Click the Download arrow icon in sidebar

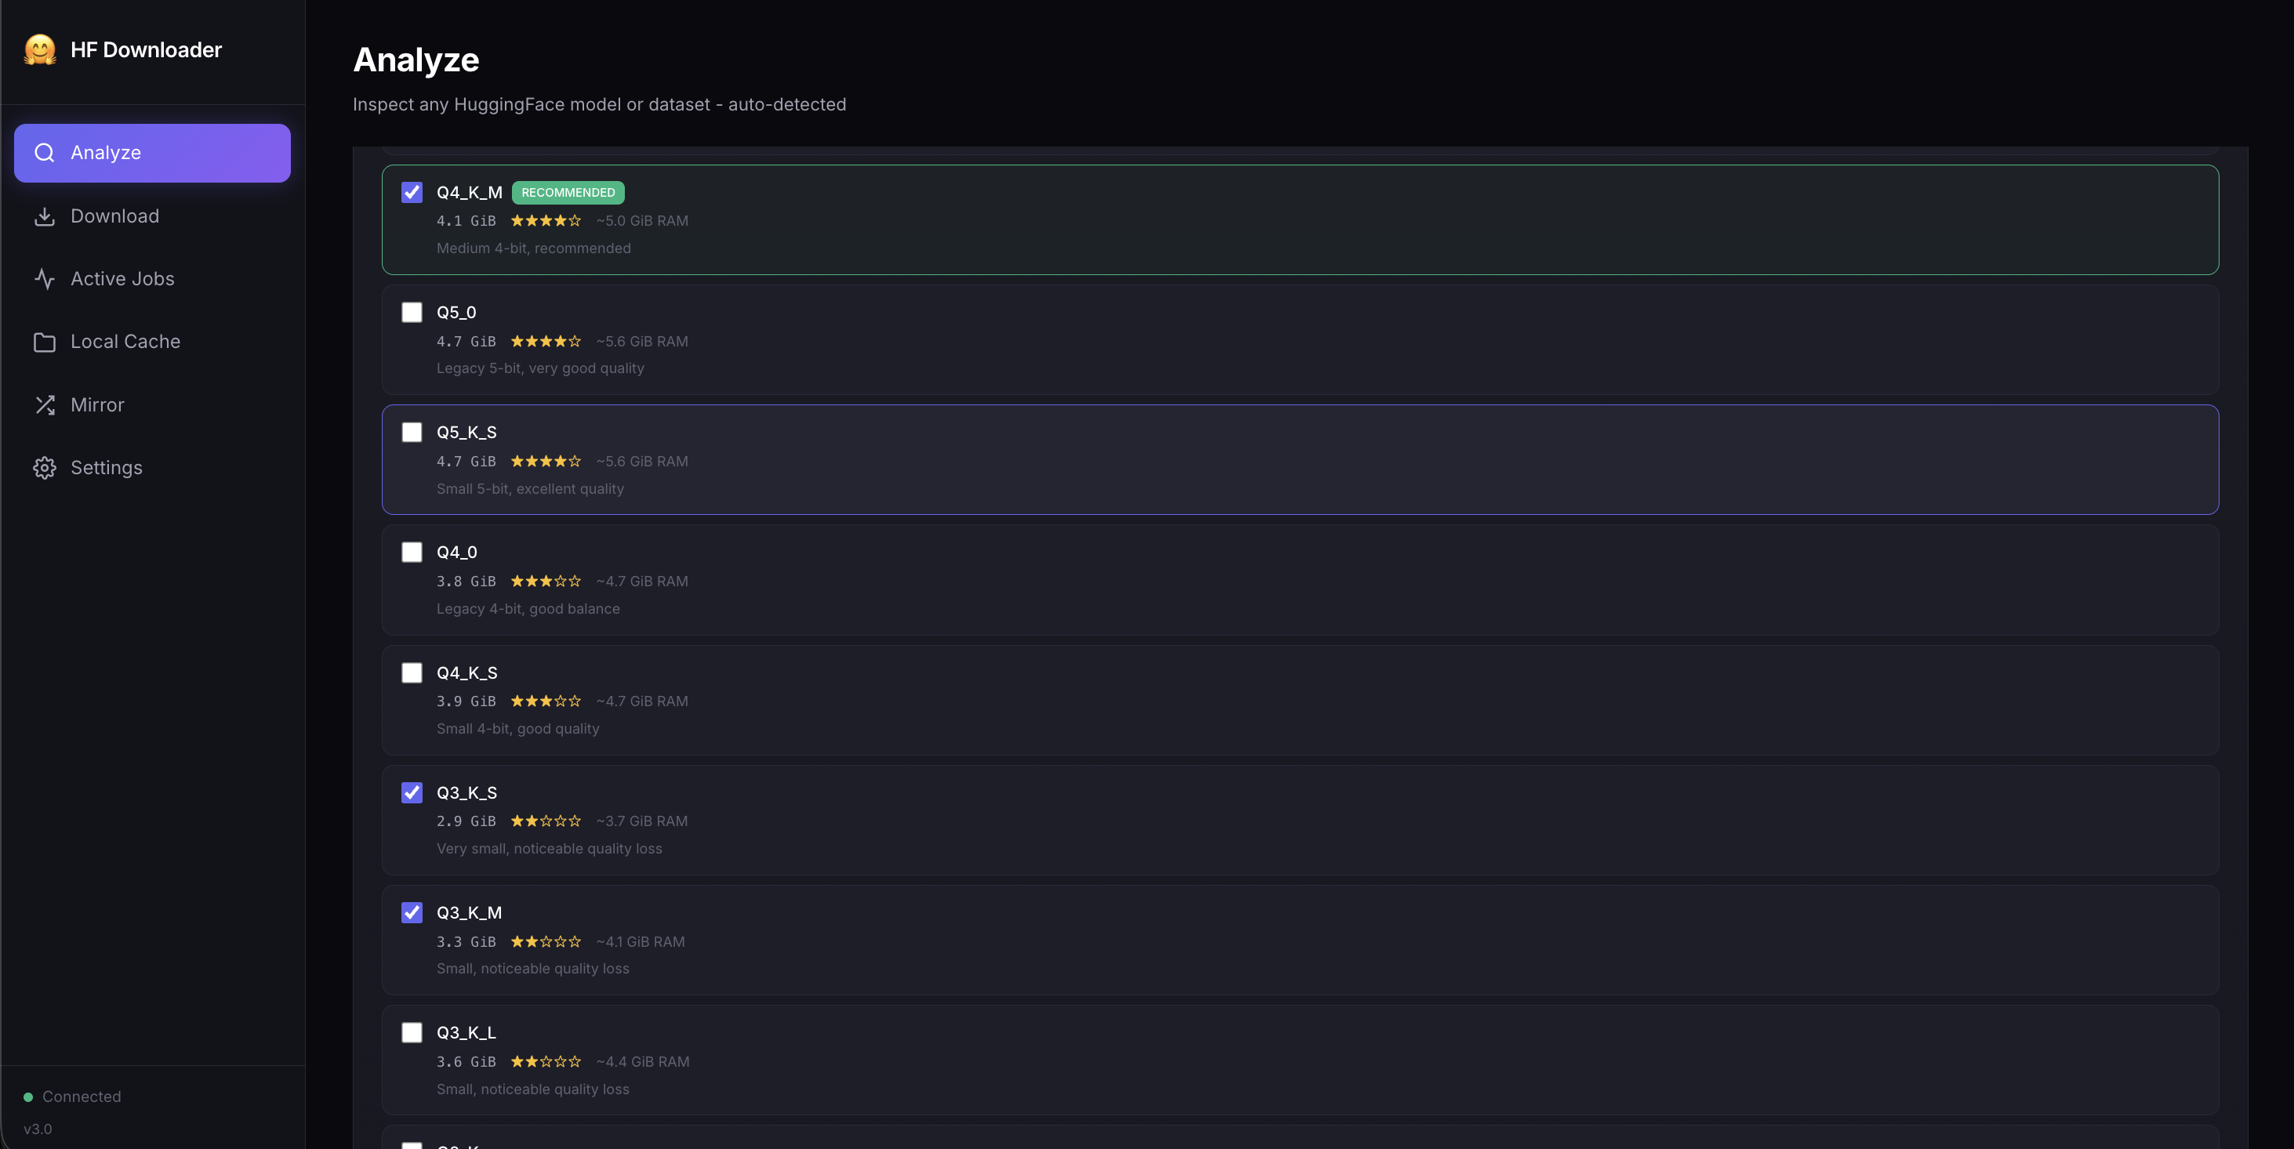pos(45,216)
